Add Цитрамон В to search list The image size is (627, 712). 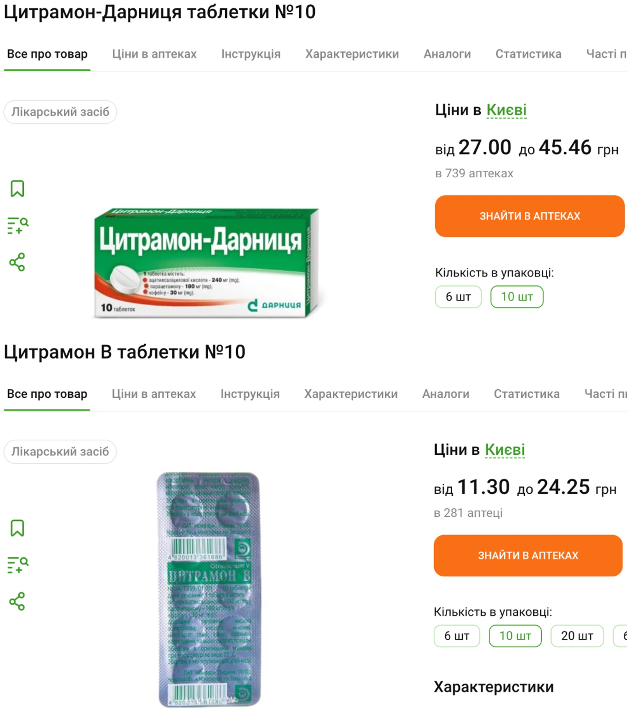pyautogui.click(x=18, y=565)
